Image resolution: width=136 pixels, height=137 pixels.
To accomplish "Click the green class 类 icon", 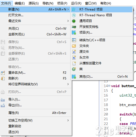I will (x=74, y=69).
